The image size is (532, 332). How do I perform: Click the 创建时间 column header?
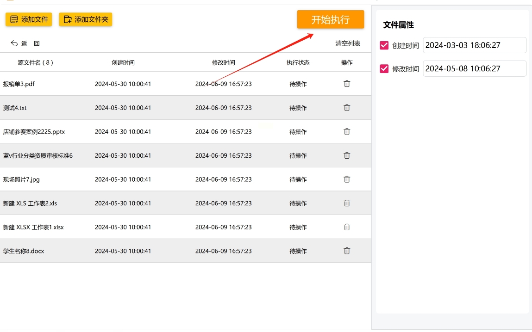click(x=123, y=62)
